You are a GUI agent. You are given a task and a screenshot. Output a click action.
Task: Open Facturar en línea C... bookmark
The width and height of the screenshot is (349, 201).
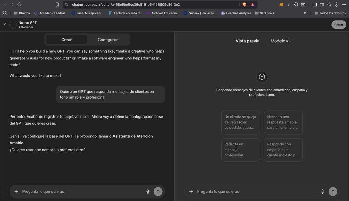pyautogui.click(x=125, y=13)
